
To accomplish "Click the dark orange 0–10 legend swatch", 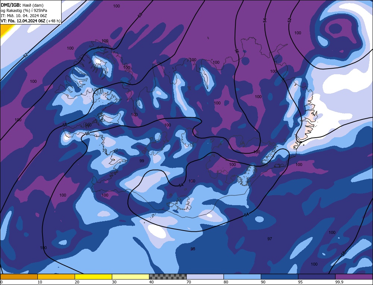I will [19, 277].
